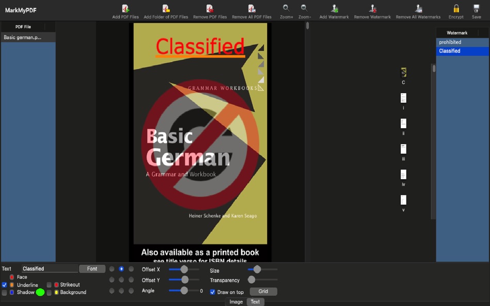Click the Text field containing Classified
Viewport: 490px width, 306px height.
pos(50,268)
